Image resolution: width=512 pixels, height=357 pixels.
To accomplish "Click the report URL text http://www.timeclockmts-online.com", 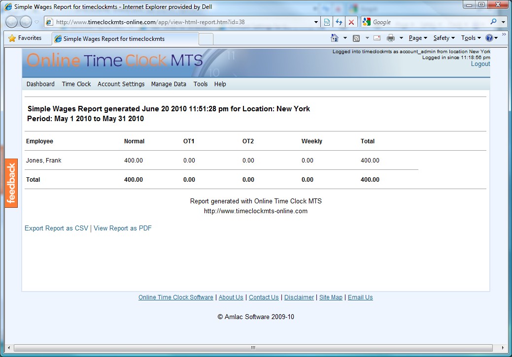I will (256, 211).
